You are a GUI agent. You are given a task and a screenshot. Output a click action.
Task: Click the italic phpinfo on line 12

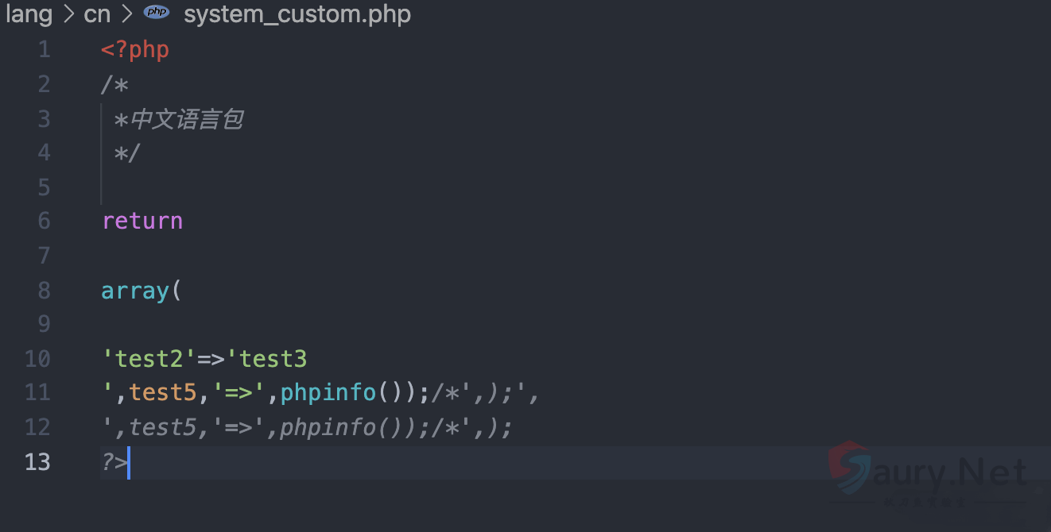[x=328, y=427]
